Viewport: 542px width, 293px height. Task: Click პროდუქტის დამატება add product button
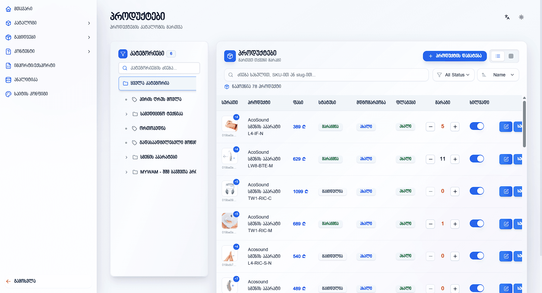coord(455,56)
